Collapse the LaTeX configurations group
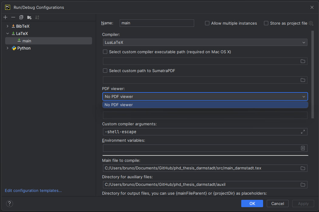The image size is (319, 212). click(x=7, y=33)
